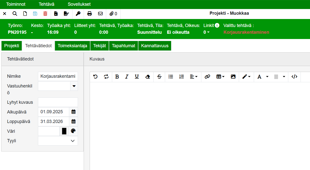Toggle strikethrough formatting in editor
The width and height of the screenshot is (310, 170).
pos(159,77)
